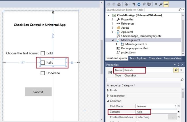Viewport: 187px width, 122px height.
Task: Click the Forward navigation icon in Solution Explorer
Action: [x=114, y=4]
